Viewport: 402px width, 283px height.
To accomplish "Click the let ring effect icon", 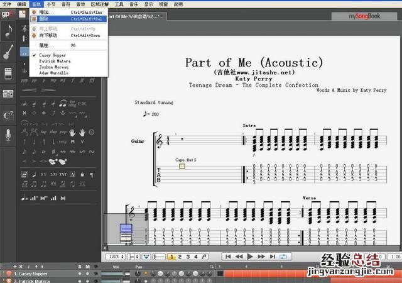I will click(73, 103).
